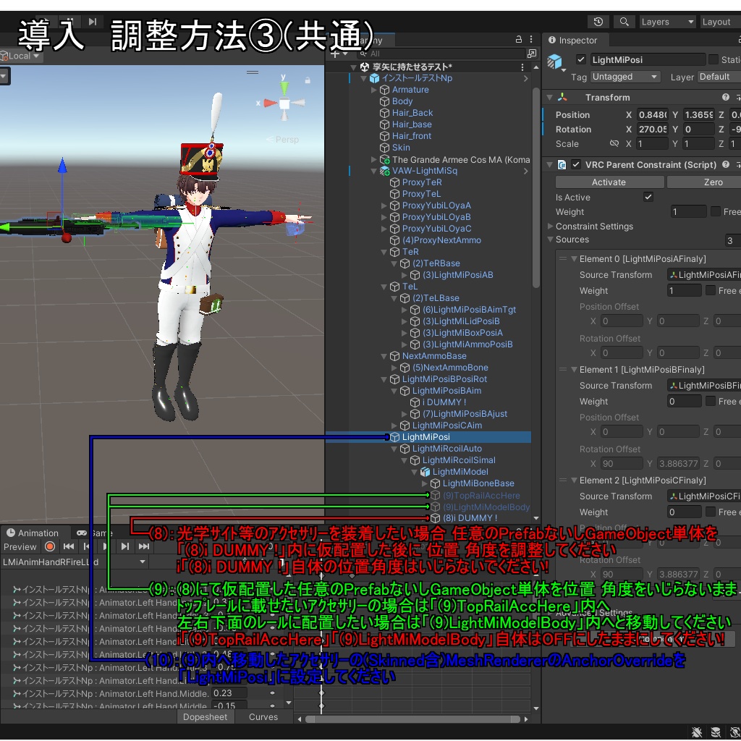Toggle the Animation Preview button

pyautogui.click(x=20, y=547)
